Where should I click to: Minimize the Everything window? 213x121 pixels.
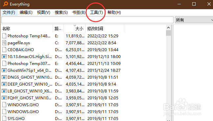(179, 4)
